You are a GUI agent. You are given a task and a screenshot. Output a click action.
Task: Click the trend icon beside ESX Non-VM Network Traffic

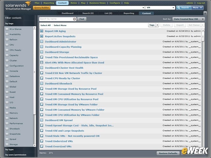click(42, 73)
